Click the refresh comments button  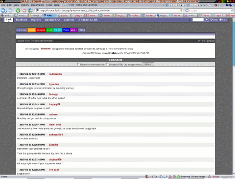tap(148, 64)
